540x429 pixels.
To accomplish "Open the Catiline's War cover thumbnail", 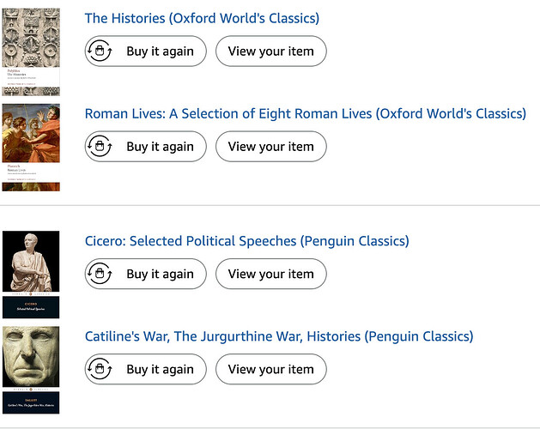I will click(31, 370).
